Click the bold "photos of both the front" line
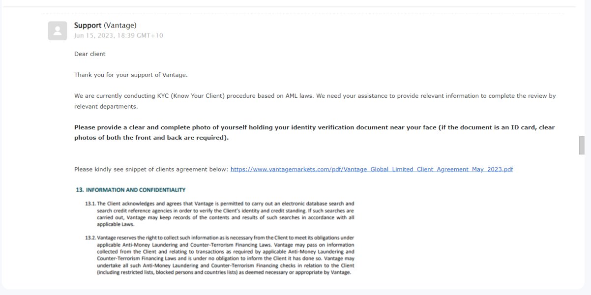The height and width of the screenshot is (295, 591). (151, 138)
